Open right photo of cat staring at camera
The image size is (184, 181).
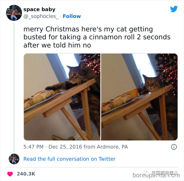139,97
